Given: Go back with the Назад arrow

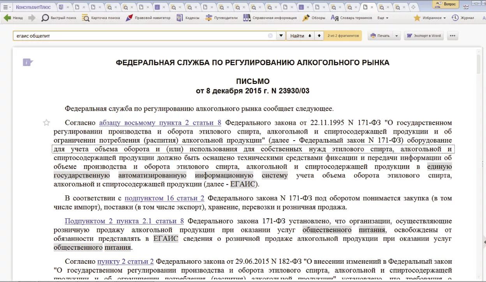Looking at the screenshot, I should click(13, 18).
